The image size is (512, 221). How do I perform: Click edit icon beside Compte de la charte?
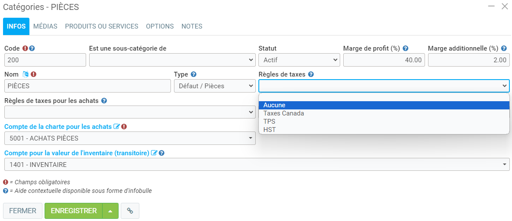click(x=116, y=127)
